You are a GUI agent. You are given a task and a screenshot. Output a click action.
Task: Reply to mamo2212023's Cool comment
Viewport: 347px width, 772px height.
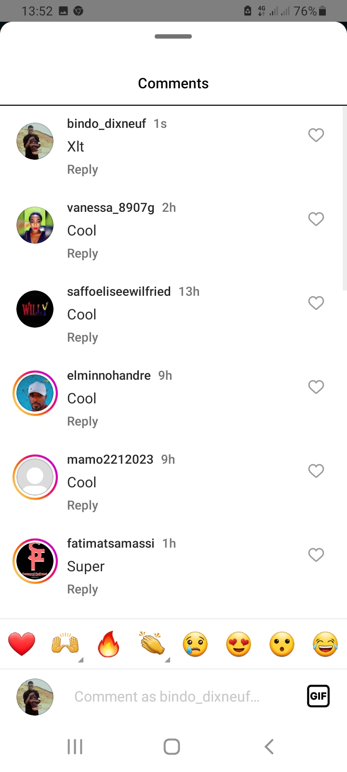coord(82,505)
